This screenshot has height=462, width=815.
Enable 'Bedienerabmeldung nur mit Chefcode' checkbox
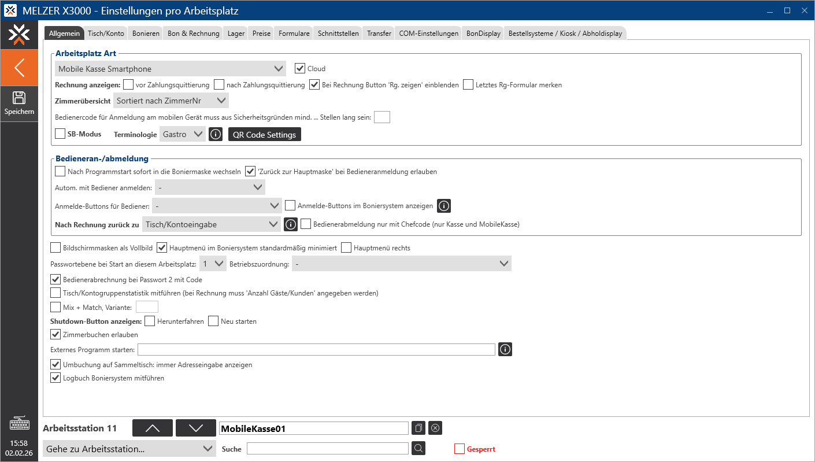(306, 224)
